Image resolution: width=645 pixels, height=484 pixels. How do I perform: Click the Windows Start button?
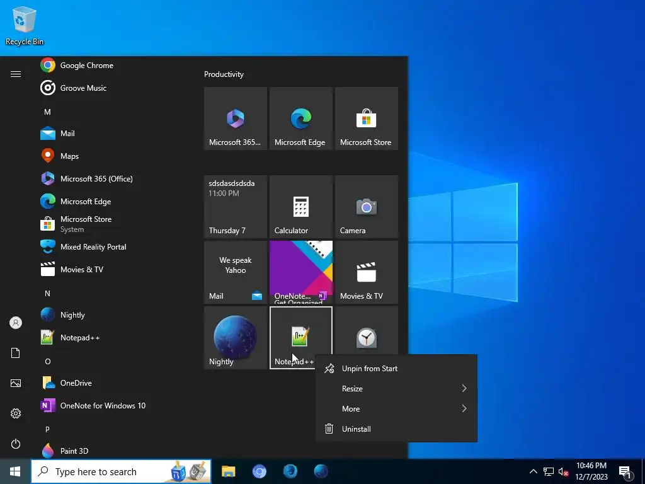[15, 471]
